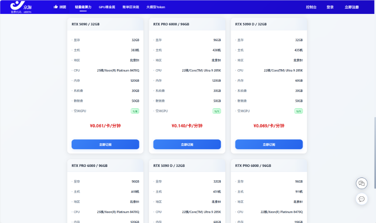Click the 京源 logo in header
The height and width of the screenshot is (223, 376).
21,7
